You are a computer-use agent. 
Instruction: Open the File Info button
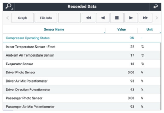click(46, 18)
